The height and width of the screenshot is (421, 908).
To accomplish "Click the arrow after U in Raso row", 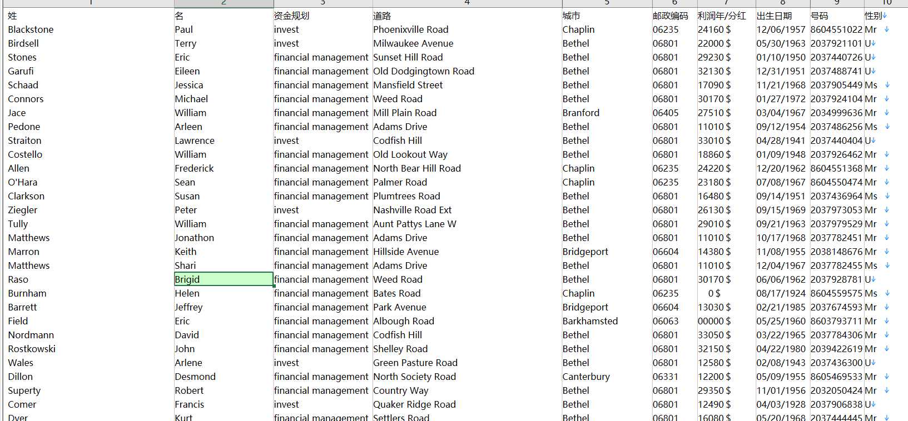I will coord(874,279).
